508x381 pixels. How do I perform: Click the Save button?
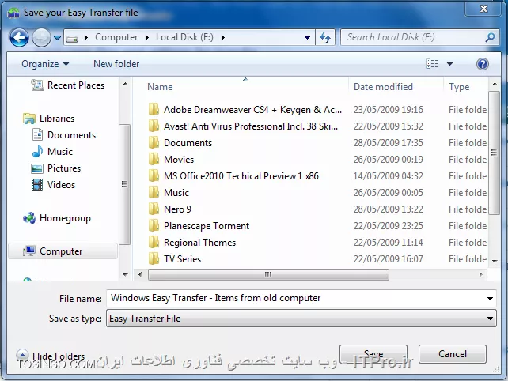click(x=373, y=354)
